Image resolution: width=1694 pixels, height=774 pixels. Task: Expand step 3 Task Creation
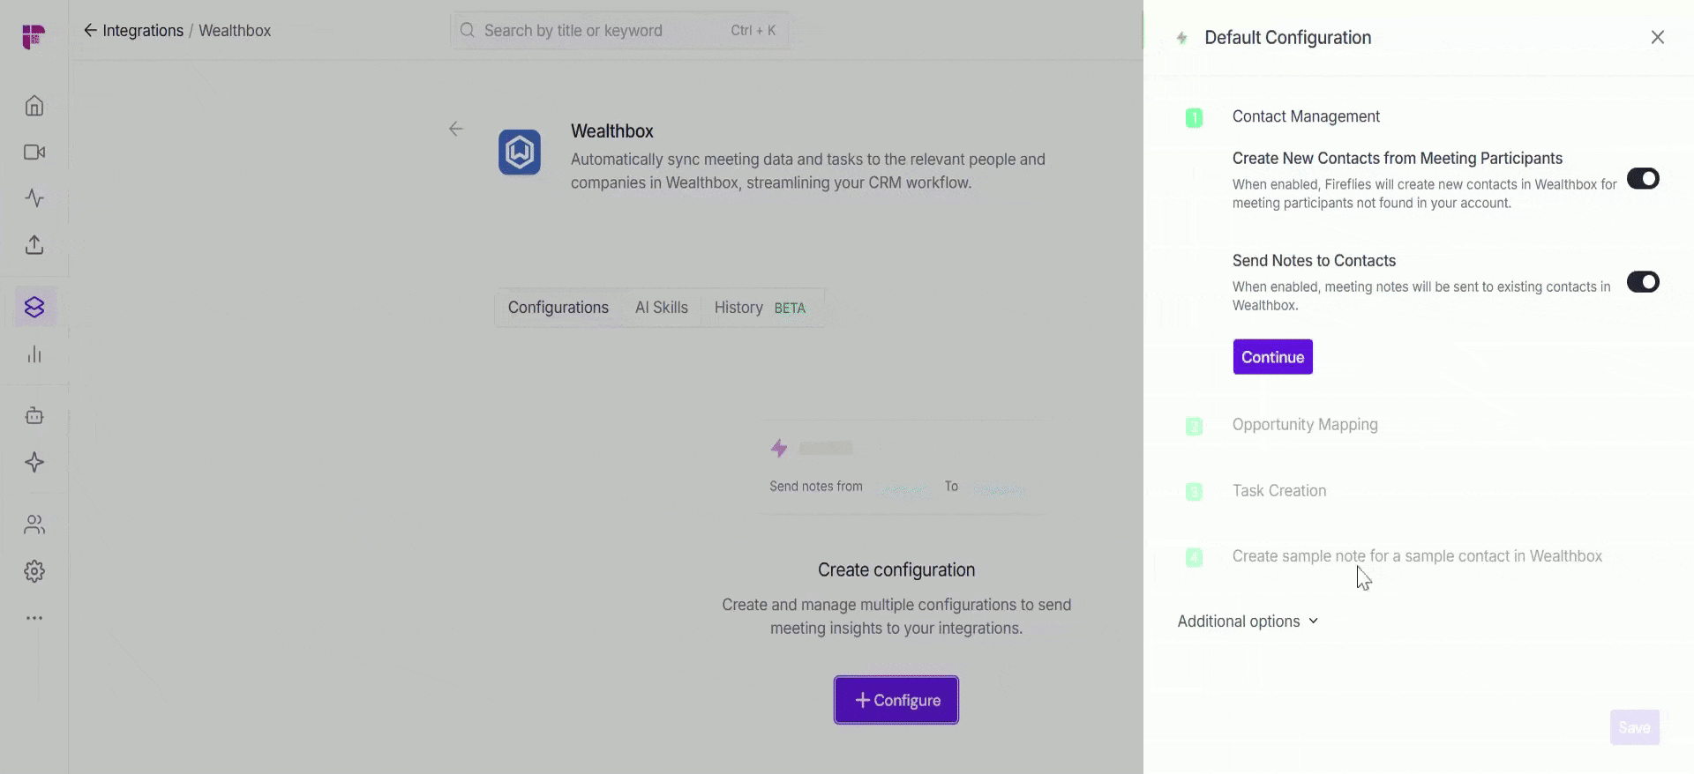[1279, 491]
